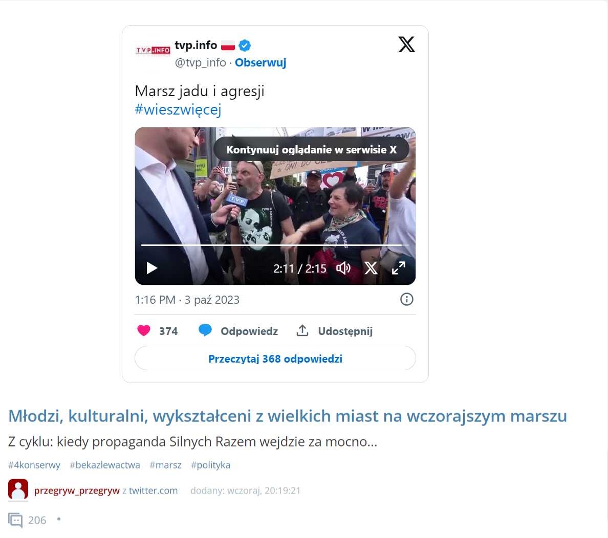Open the article title about wczorajszym marszu

click(287, 416)
